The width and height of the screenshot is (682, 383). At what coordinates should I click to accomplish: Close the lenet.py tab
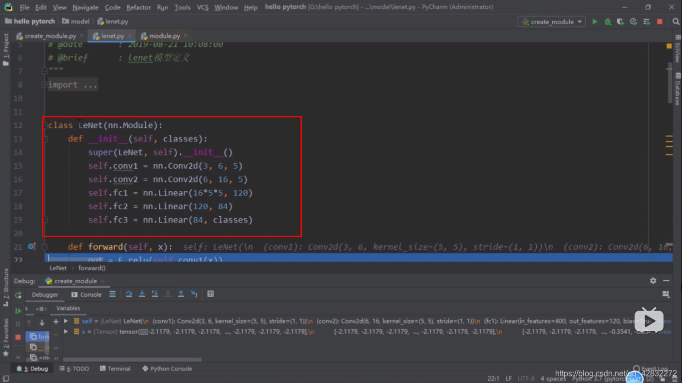[129, 36]
